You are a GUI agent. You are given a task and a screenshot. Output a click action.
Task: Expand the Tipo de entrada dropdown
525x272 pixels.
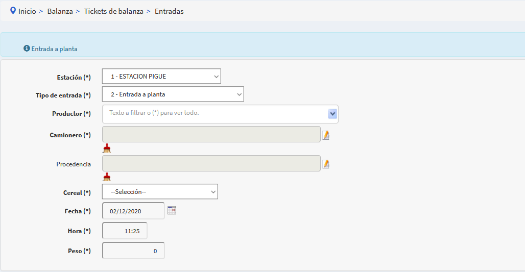point(173,94)
